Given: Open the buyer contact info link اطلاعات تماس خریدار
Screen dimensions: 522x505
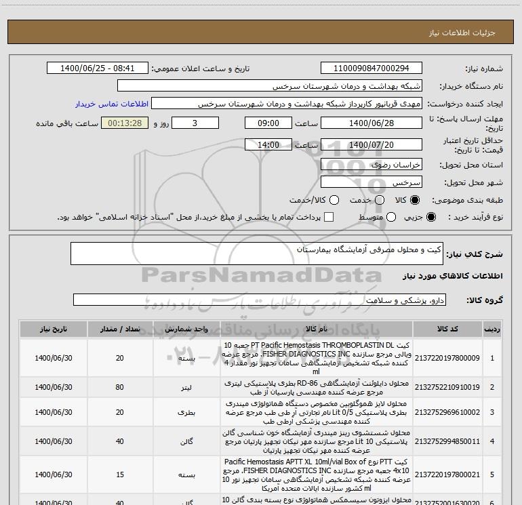Looking at the screenshot, I should [x=112, y=104].
